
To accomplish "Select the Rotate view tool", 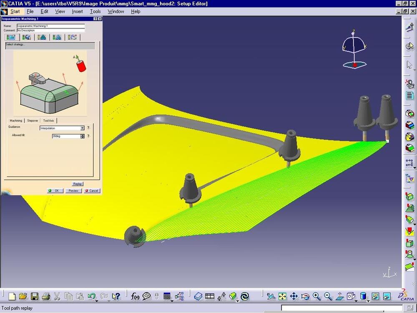I will click(x=305, y=296).
